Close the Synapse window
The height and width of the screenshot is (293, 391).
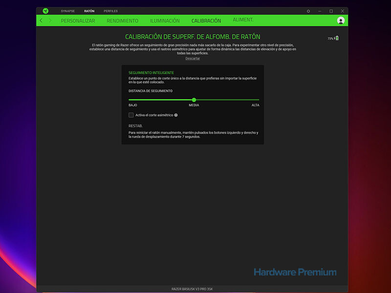coord(343,11)
